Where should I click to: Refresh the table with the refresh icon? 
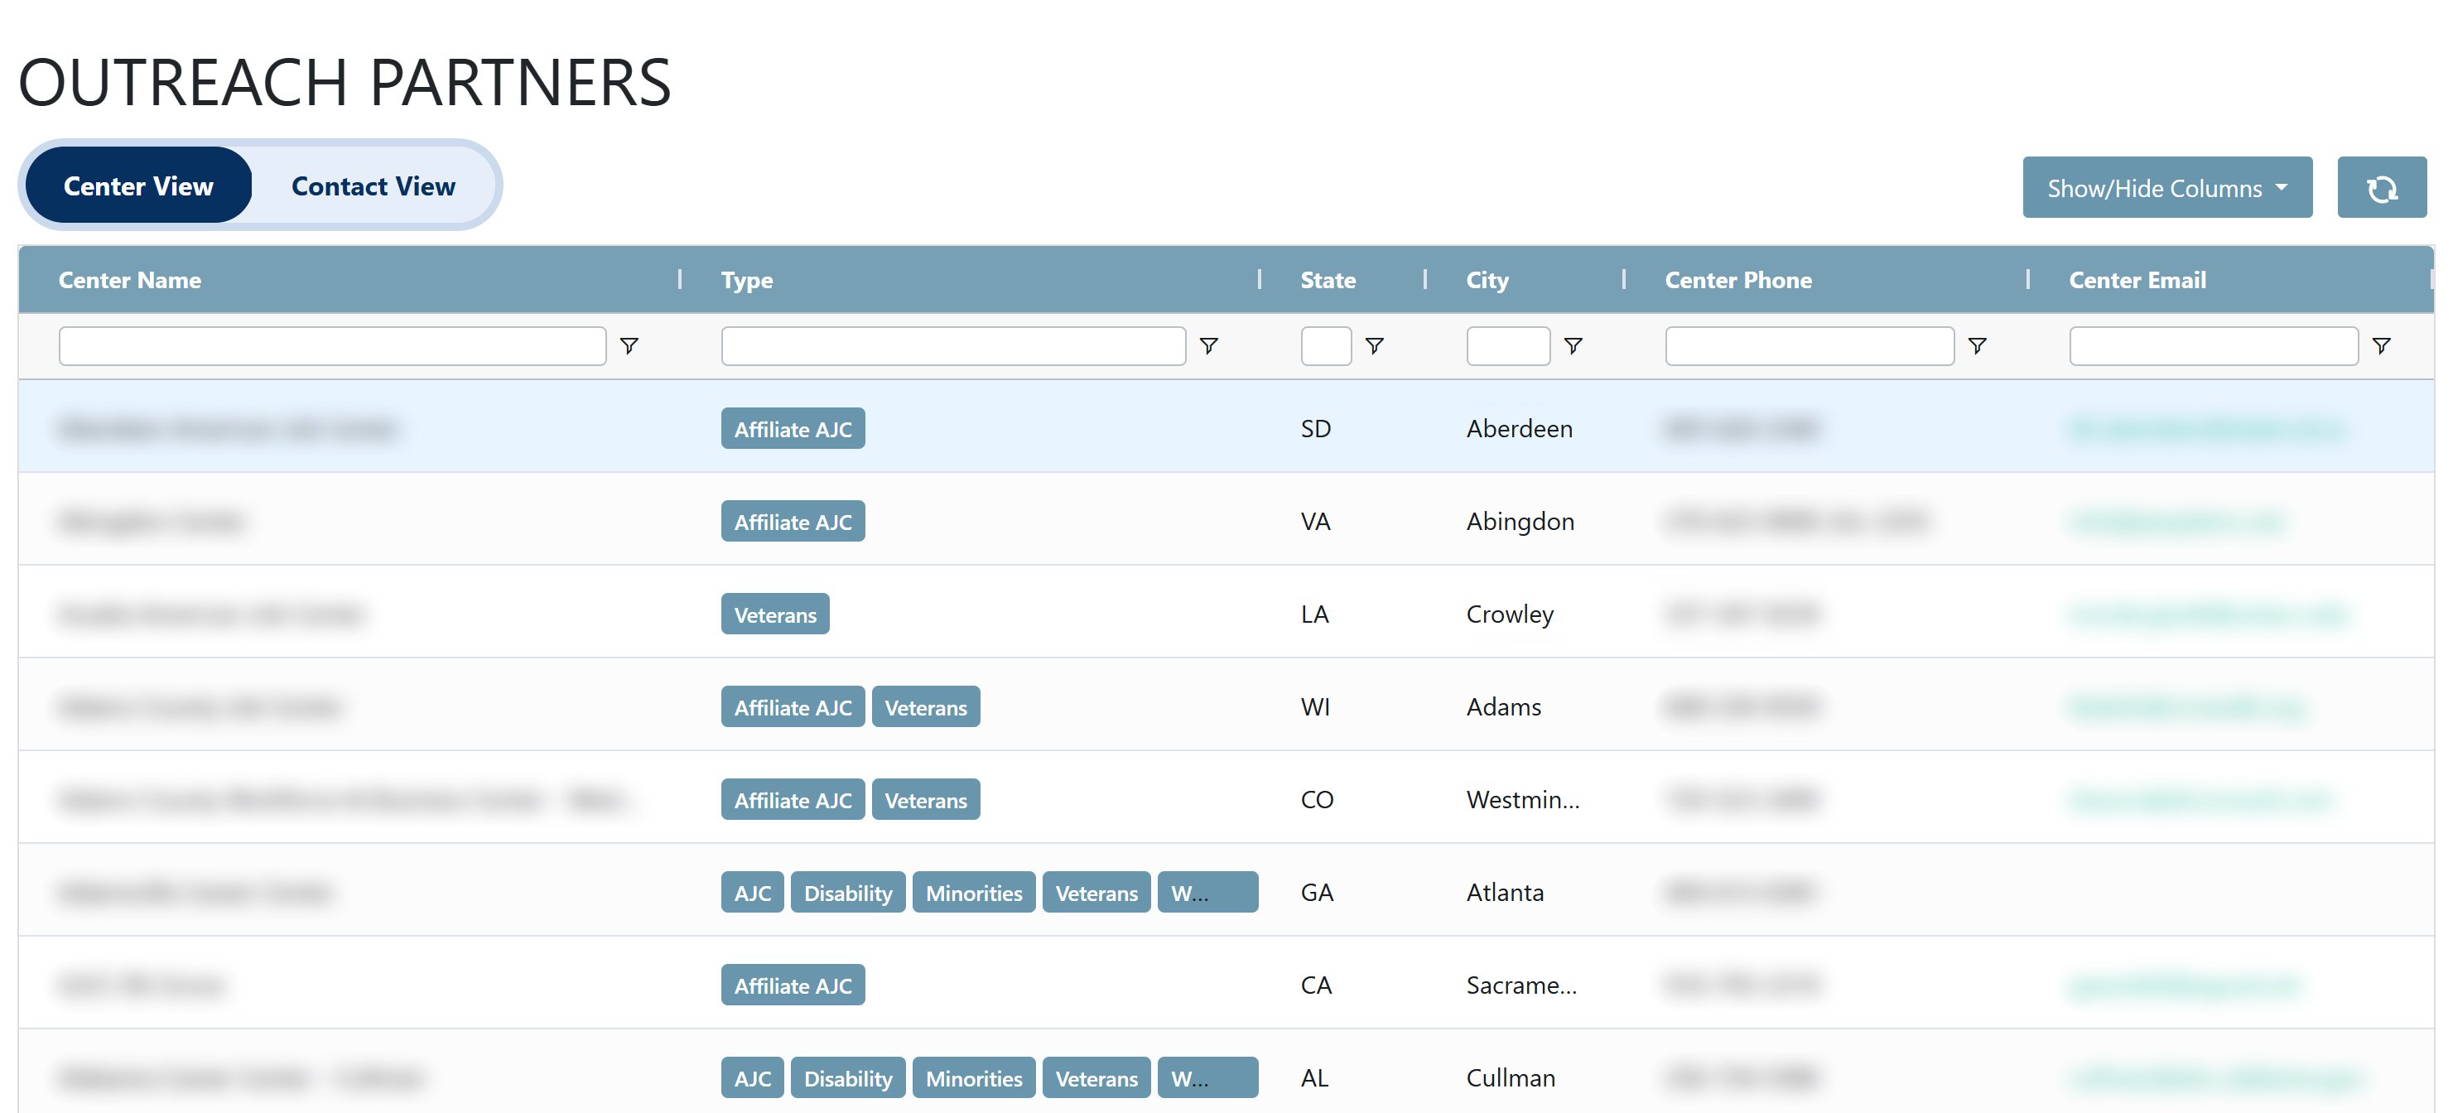click(2382, 187)
